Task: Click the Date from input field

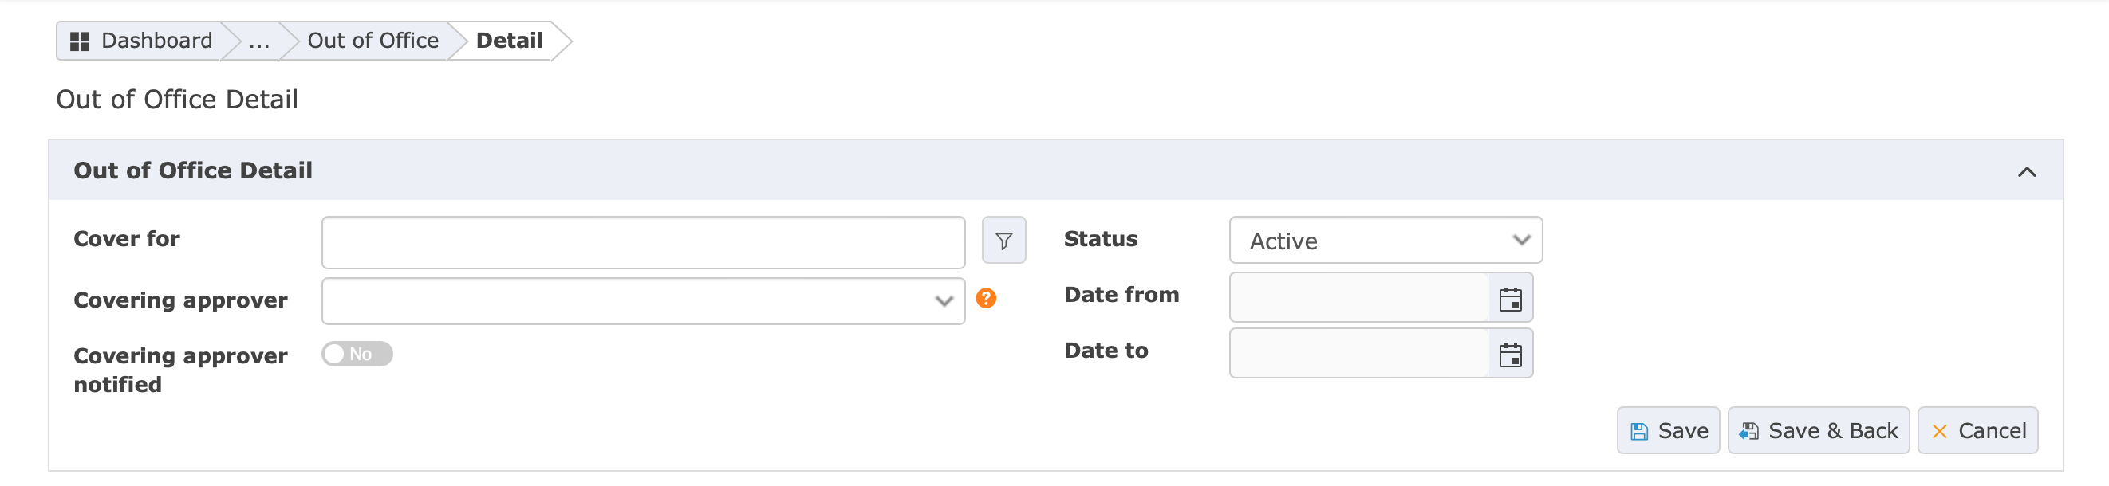Action: [x=1359, y=299]
